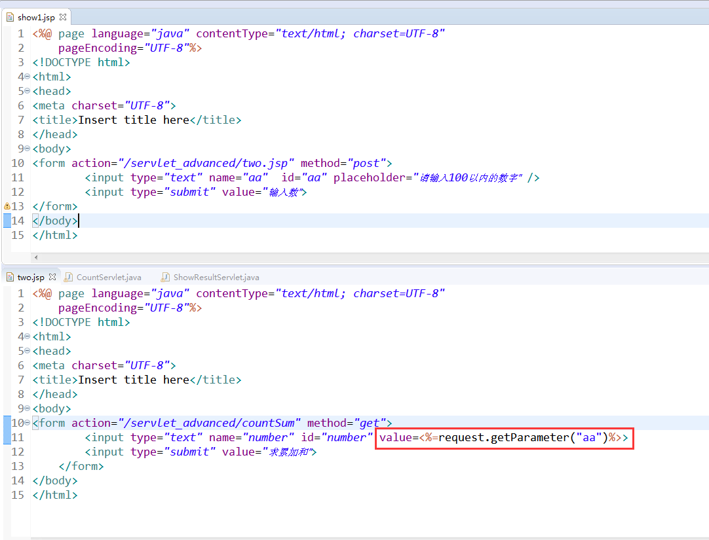Collapse the body fold in show1.jsp
This screenshot has height=540, width=709.
[27, 149]
